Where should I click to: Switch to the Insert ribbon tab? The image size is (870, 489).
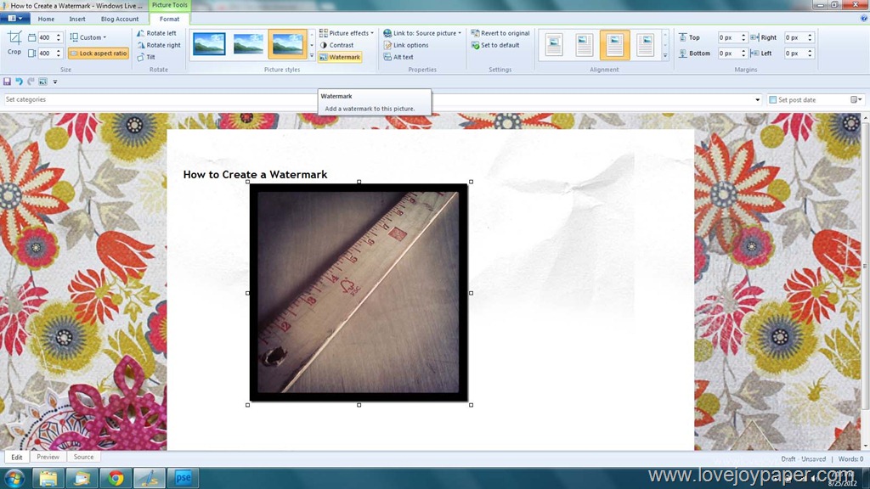tap(77, 19)
